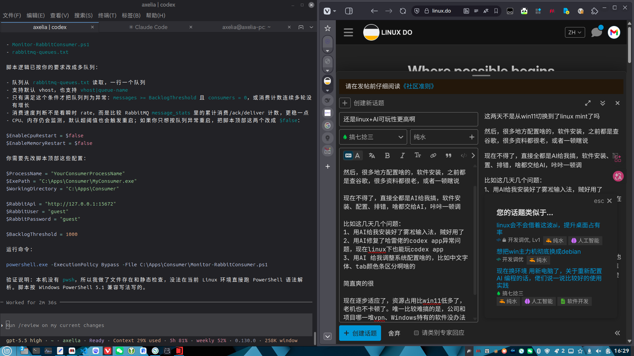Viewport: 634px width, 356px height.
Task: Switch to rich text editor mode
Action: pyautogui.click(x=358, y=155)
